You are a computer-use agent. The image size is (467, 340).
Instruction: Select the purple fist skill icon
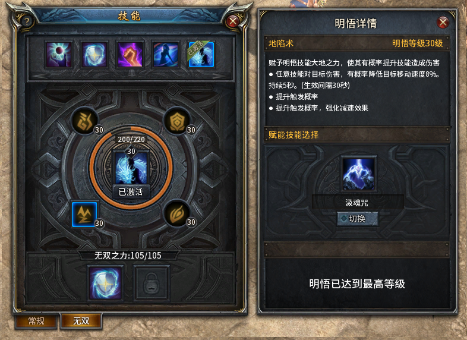coord(130,55)
